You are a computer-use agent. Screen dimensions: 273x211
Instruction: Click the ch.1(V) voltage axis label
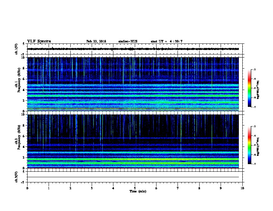pyautogui.click(x=16, y=49)
